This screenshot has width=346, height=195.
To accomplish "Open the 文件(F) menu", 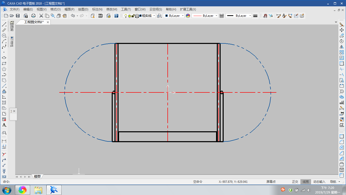I will [x=14, y=9].
